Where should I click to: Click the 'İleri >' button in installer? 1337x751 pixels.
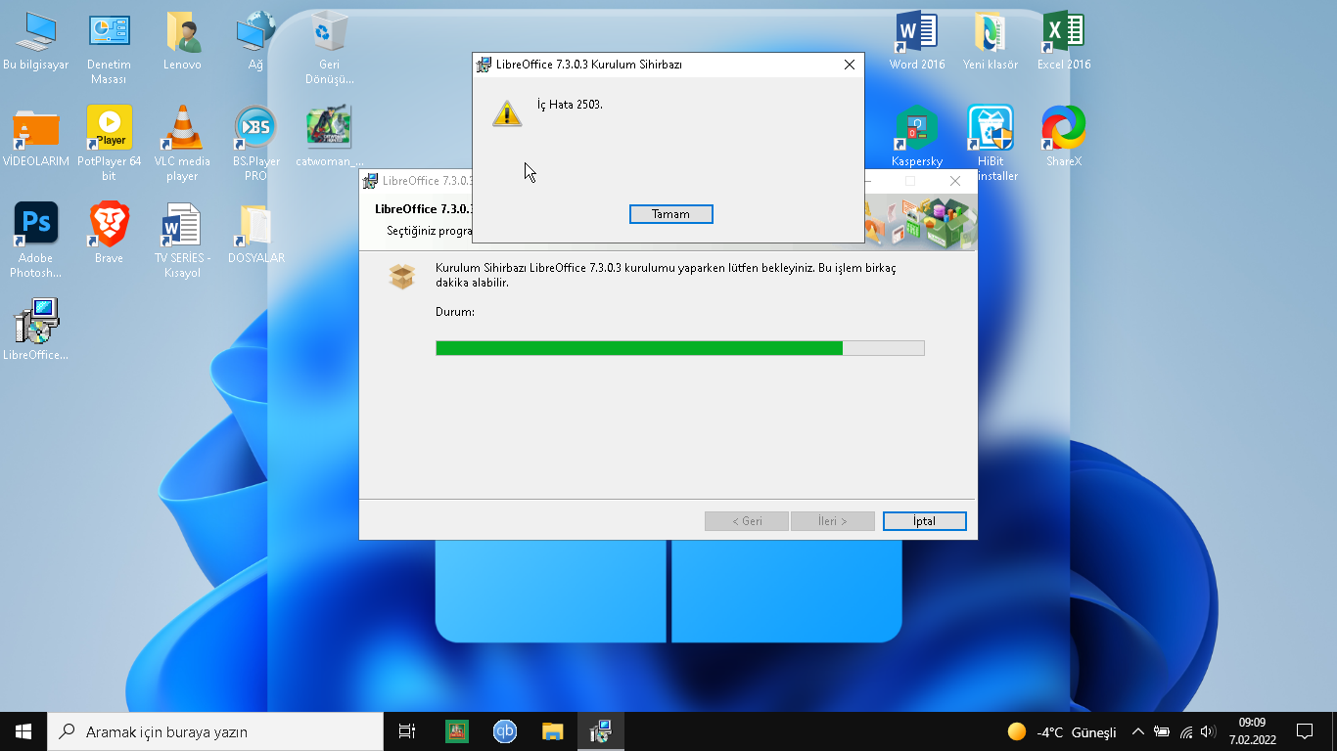[x=833, y=521]
